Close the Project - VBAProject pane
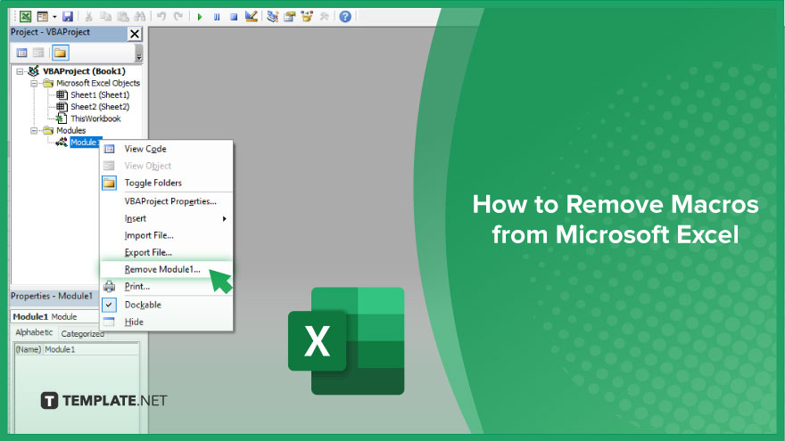The image size is (785, 441). tap(135, 34)
